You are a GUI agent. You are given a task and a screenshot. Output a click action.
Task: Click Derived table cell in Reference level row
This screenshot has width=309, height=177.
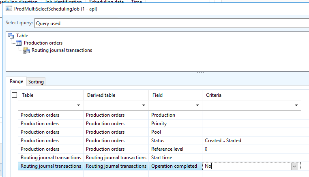coord(116,149)
